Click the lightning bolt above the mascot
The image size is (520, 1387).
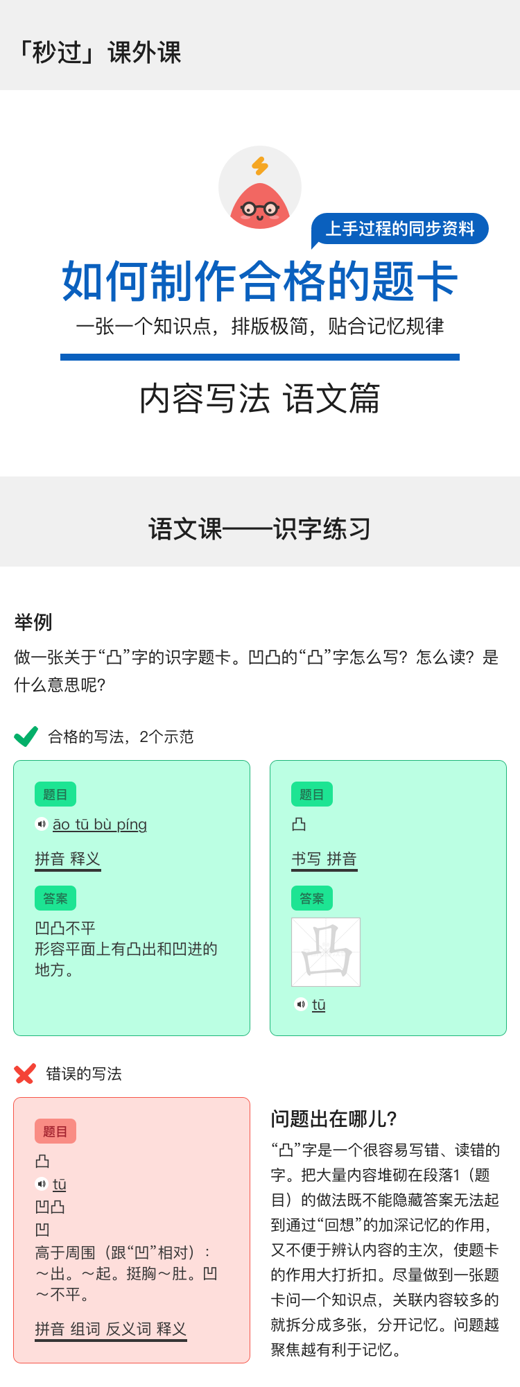[x=260, y=166]
